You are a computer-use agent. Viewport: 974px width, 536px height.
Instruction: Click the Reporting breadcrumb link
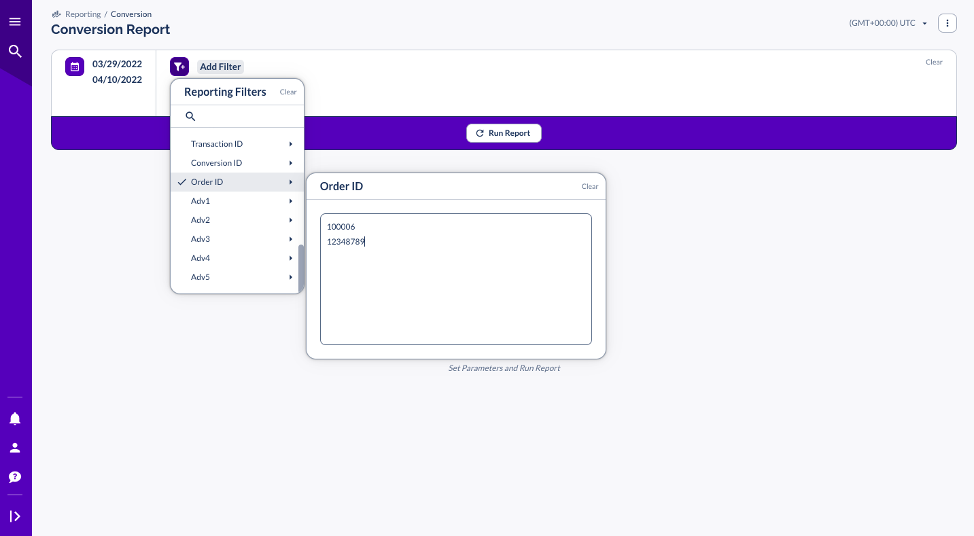(x=83, y=14)
